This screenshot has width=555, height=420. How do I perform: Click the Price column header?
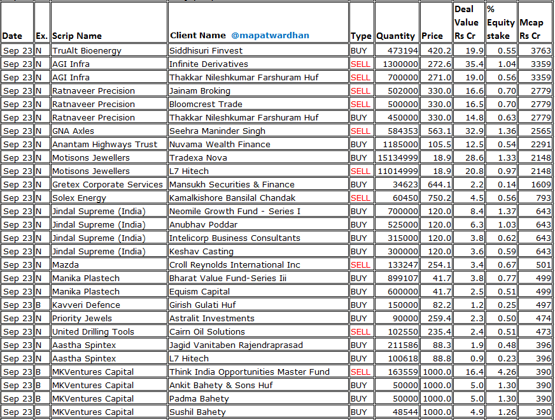click(432, 36)
